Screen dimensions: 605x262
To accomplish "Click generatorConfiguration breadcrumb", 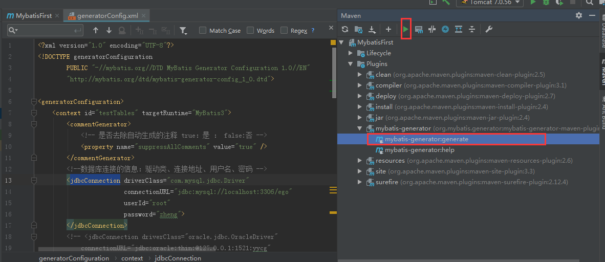I will point(74,258).
